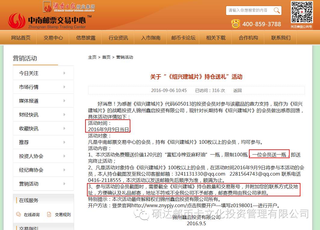Click the phone number 400-859-3788
320x230 pixels.
262,24
